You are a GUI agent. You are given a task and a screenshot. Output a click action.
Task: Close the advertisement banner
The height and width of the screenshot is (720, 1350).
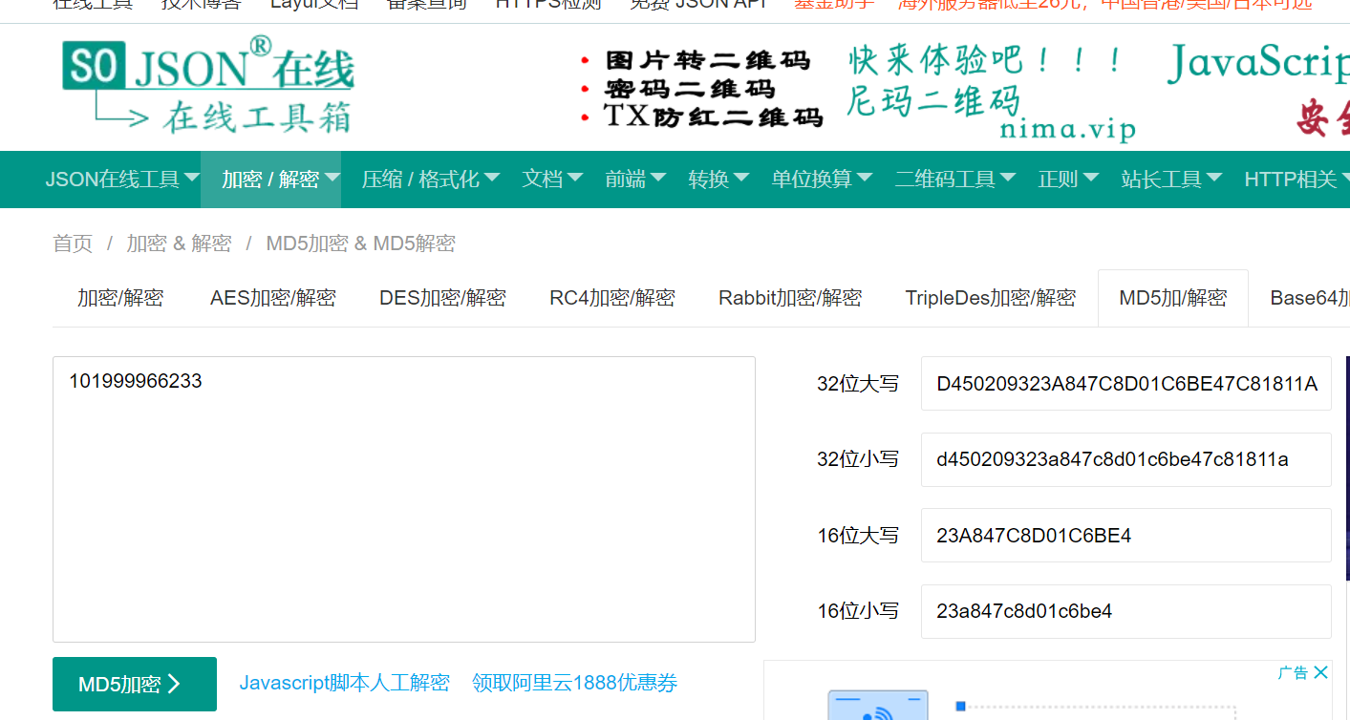click(1321, 671)
